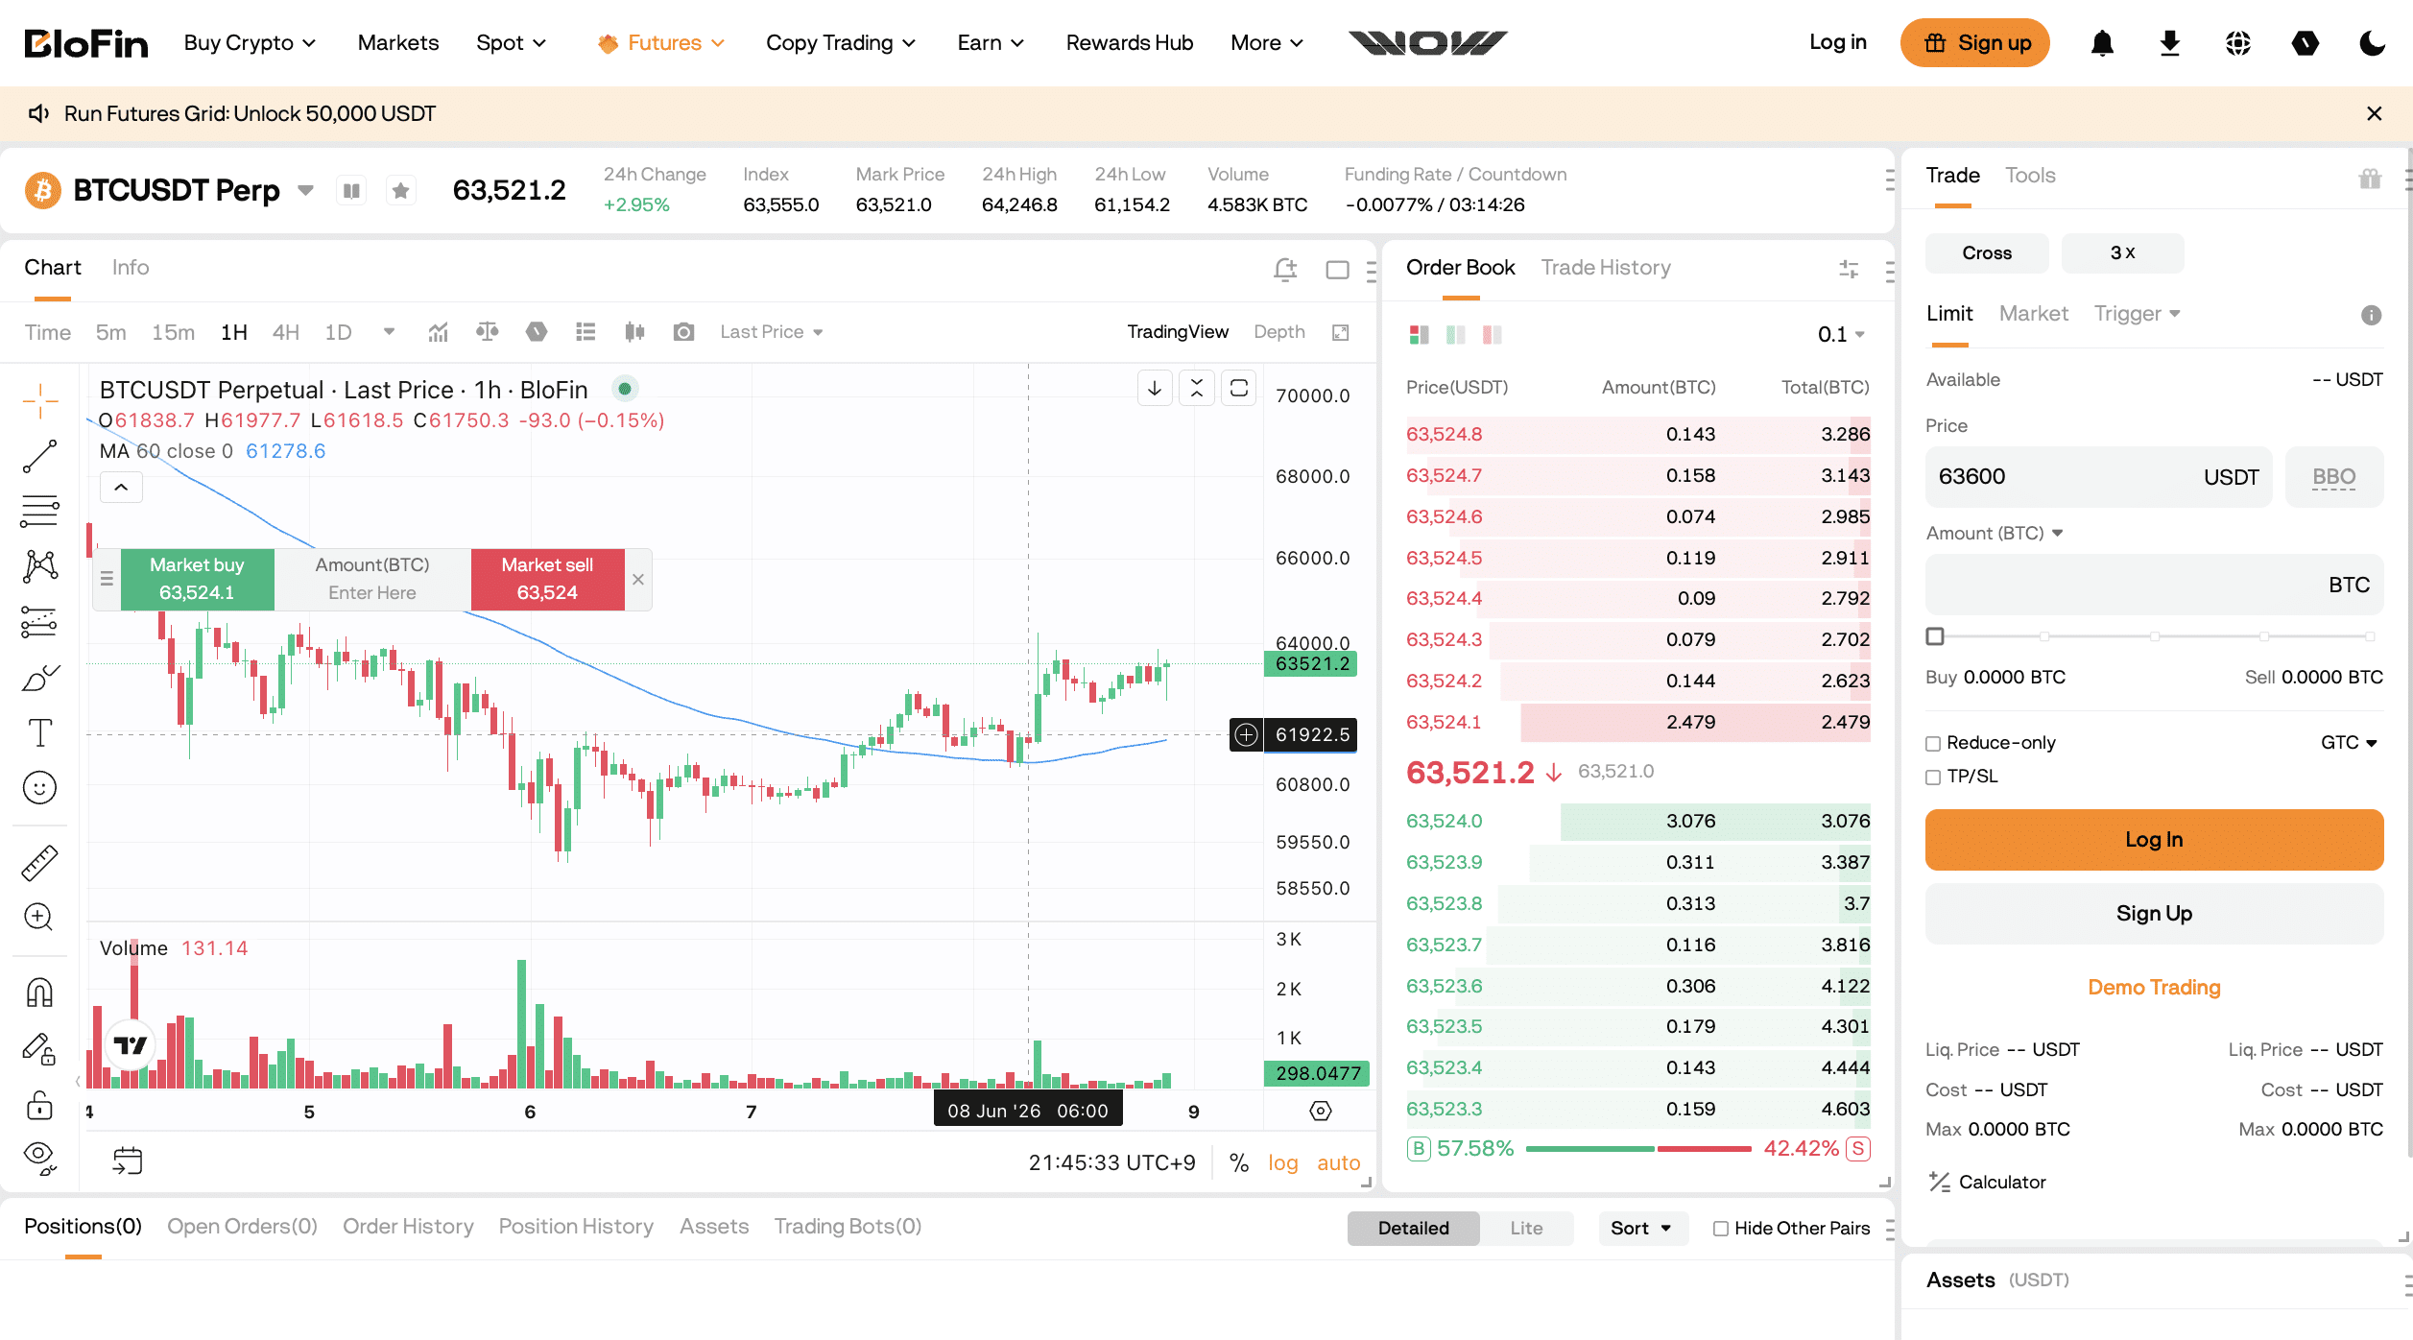
Task: Click the Price input field showing 63600
Action: 2098,477
